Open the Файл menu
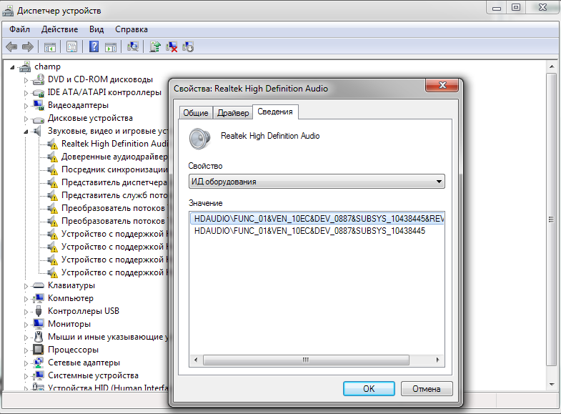The width and height of the screenshot is (561, 414). [x=20, y=29]
